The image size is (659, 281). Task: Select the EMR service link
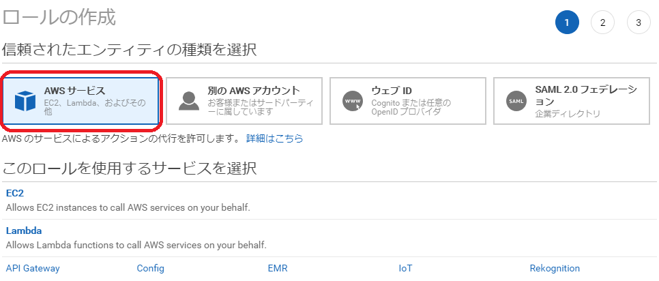(x=278, y=268)
